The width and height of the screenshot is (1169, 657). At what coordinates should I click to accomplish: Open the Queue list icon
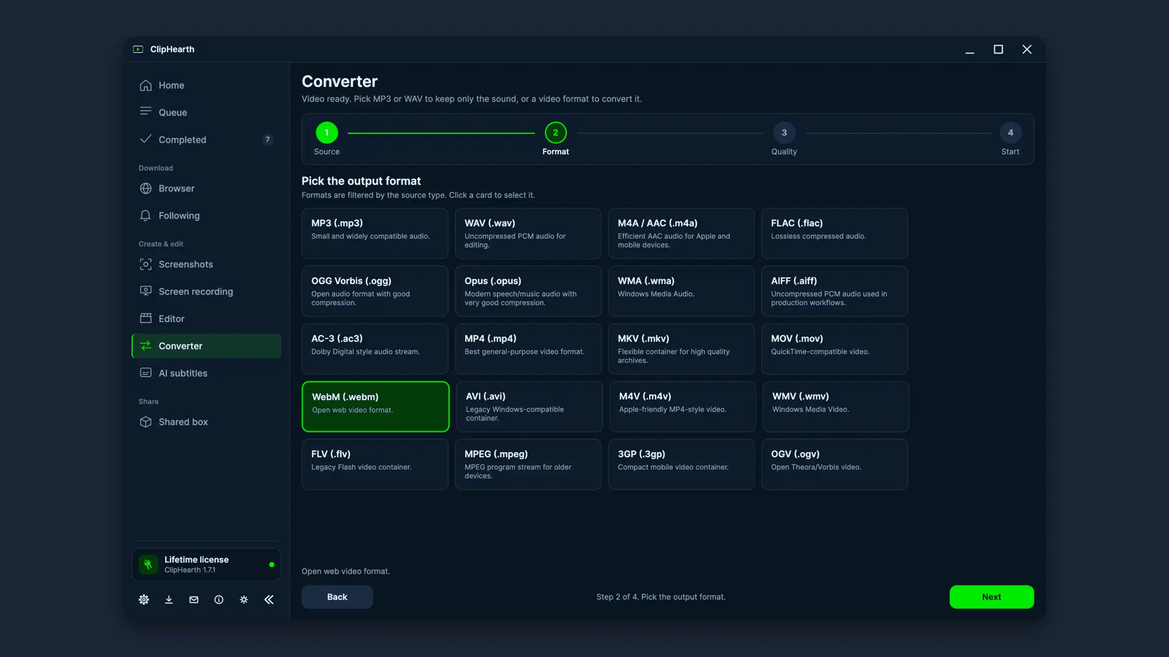pyautogui.click(x=146, y=111)
